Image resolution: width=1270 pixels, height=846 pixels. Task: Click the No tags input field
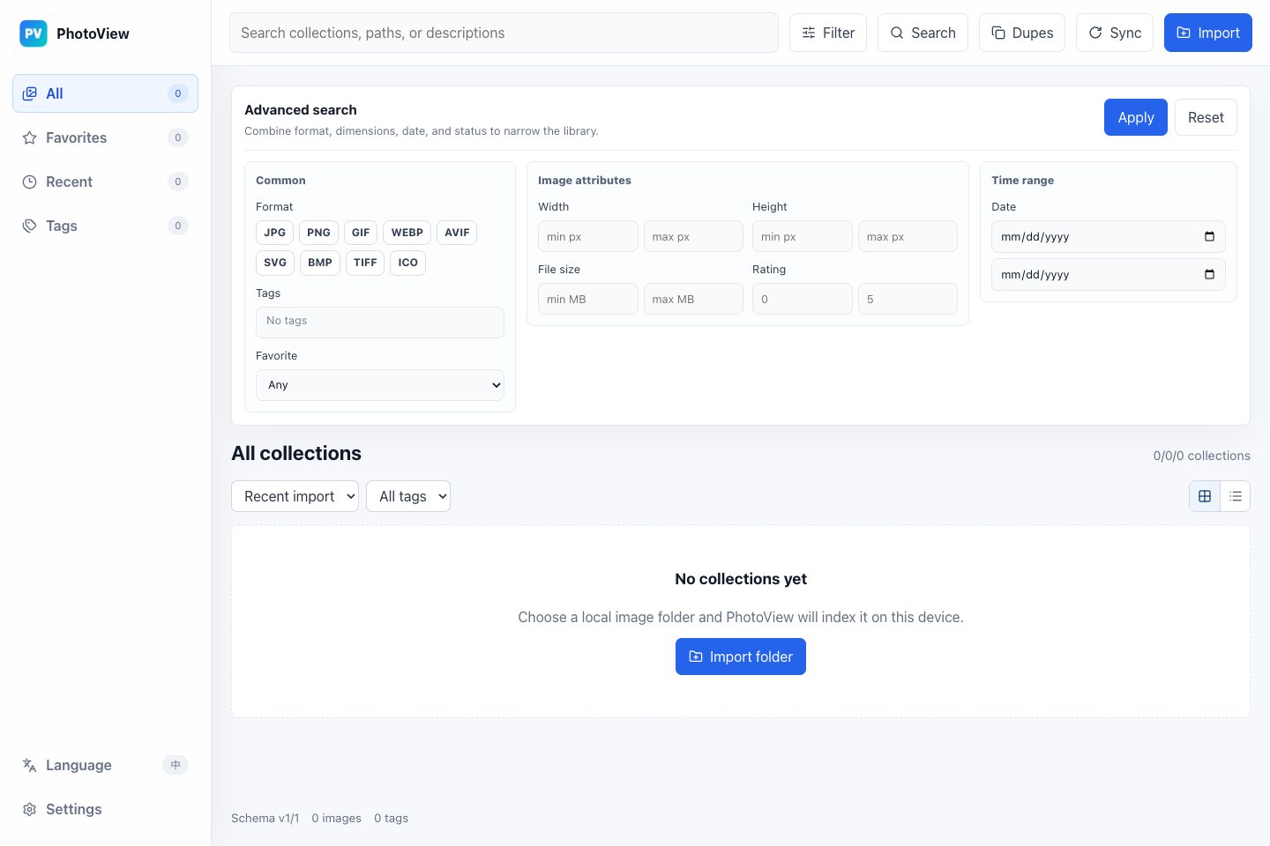(x=380, y=323)
